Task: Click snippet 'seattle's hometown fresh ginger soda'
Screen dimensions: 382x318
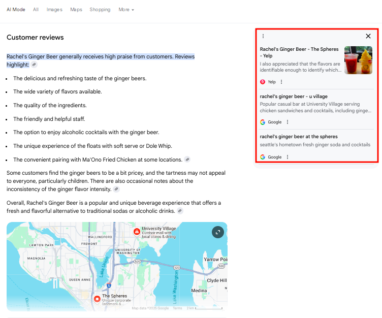Action: pyautogui.click(x=315, y=145)
